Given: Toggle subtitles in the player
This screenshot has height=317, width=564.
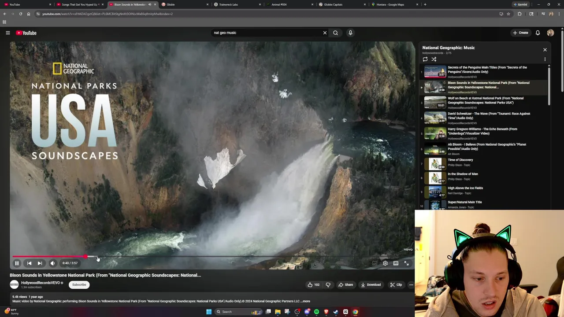Looking at the screenshot, I should [x=375, y=263].
